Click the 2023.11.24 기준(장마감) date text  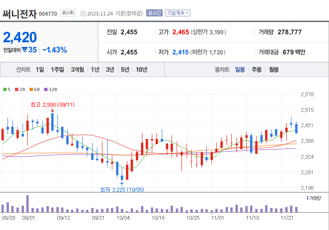[x=115, y=14]
